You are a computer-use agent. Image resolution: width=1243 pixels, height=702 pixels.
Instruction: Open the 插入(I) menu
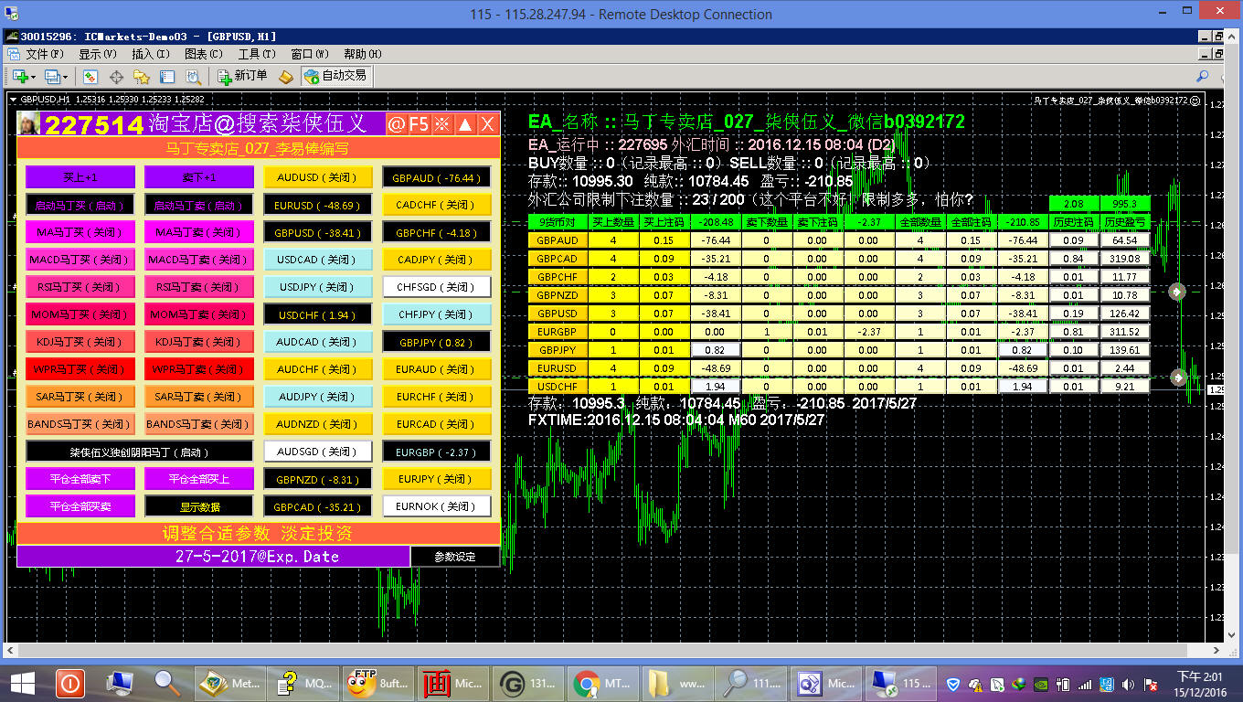tap(150, 54)
